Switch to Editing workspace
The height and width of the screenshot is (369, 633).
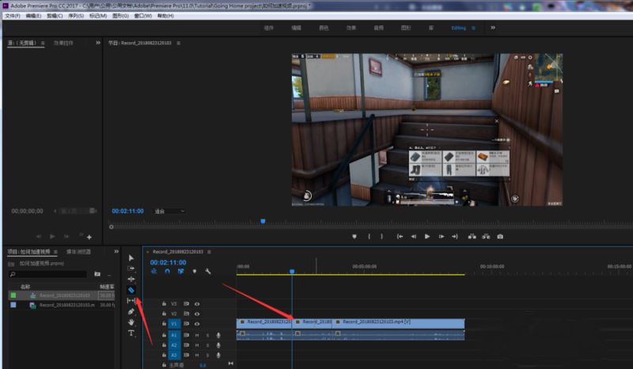click(x=459, y=28)
